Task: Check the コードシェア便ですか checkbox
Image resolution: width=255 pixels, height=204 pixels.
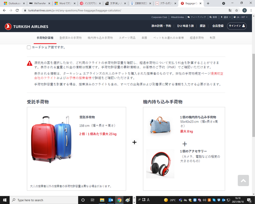Action: (x=29, y=47)
